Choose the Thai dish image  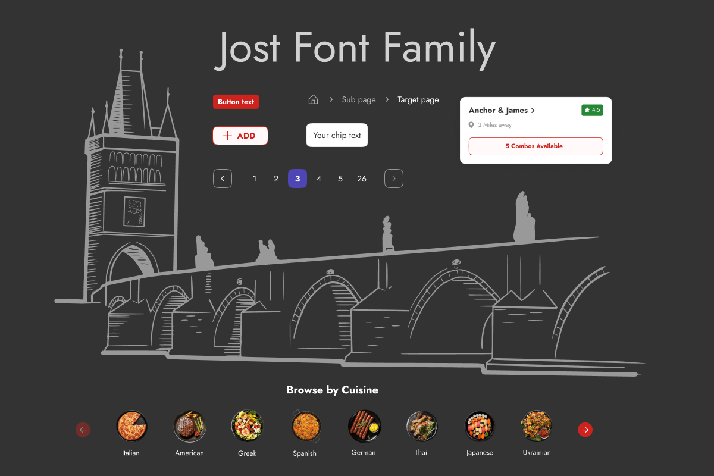pos(422,426)
